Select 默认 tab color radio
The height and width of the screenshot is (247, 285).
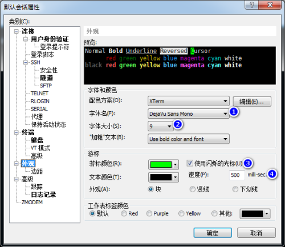click(x=92, y=213)
